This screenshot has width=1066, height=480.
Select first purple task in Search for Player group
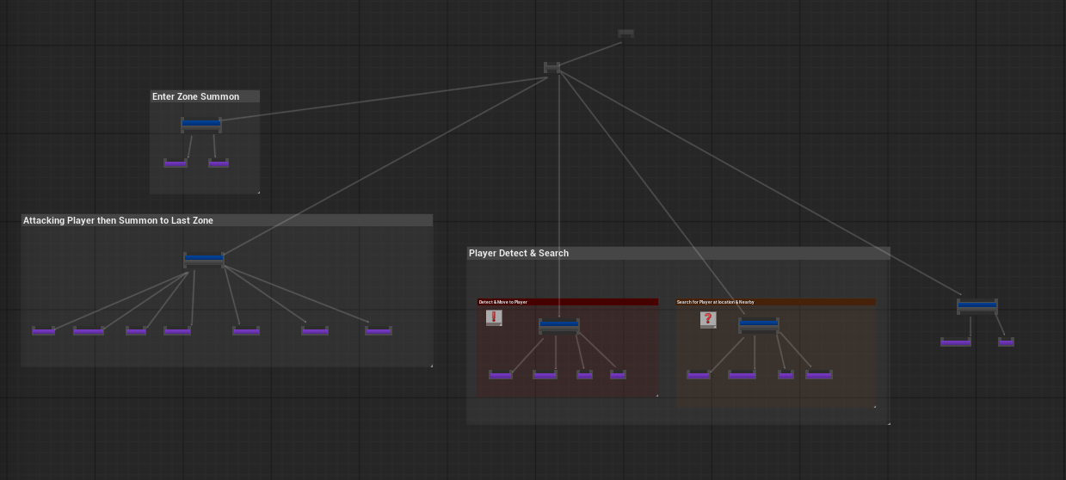coord(699,375)
